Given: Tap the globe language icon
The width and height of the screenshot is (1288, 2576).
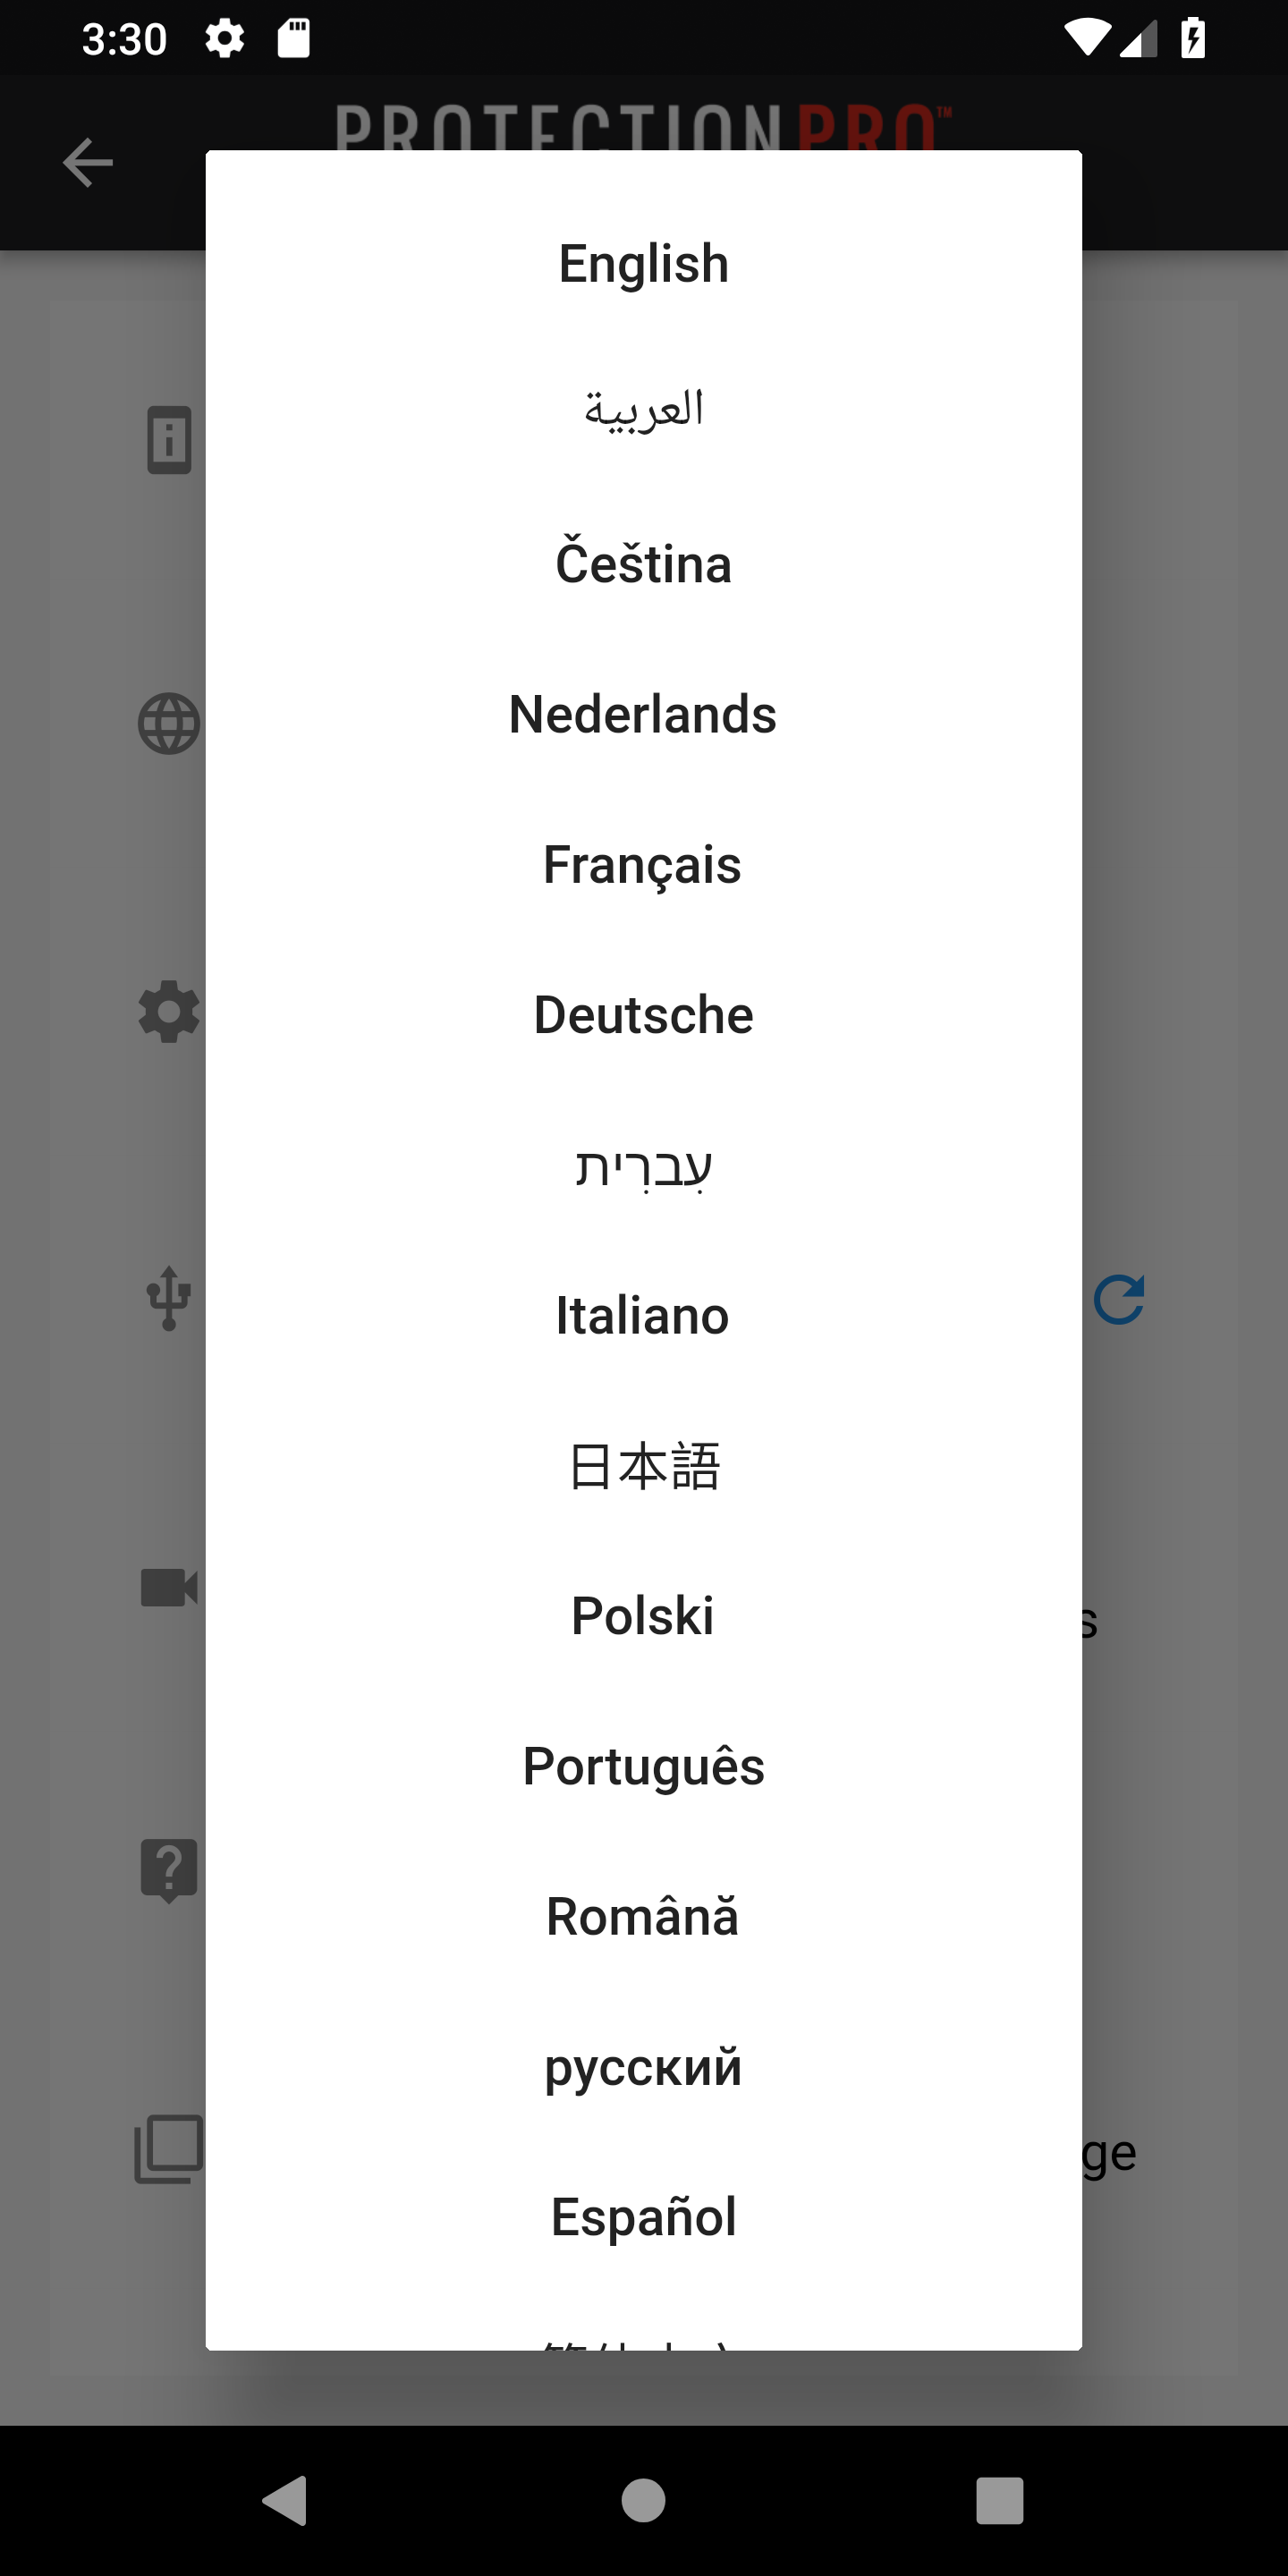Looking at the screenshot, I should (169, 723).
